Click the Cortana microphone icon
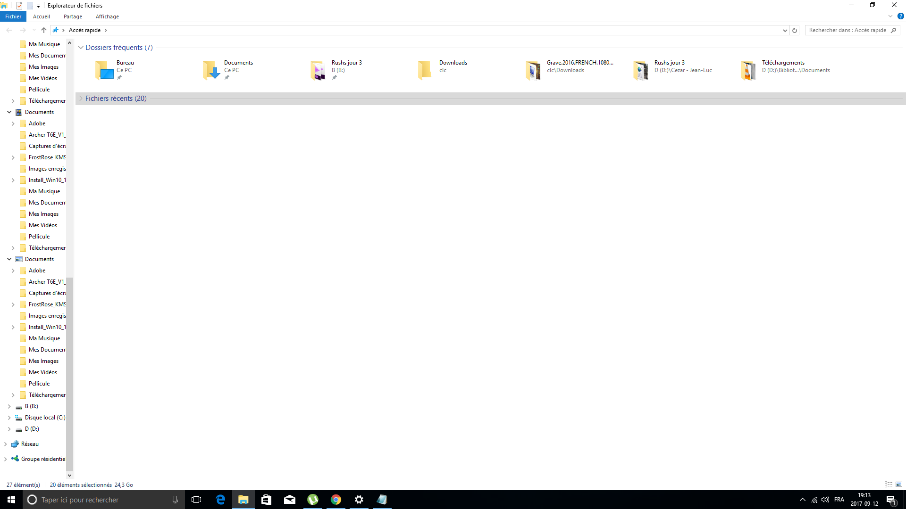Image resolution: width=906 pixels, height=509 pixels. (x=175, y=500)
